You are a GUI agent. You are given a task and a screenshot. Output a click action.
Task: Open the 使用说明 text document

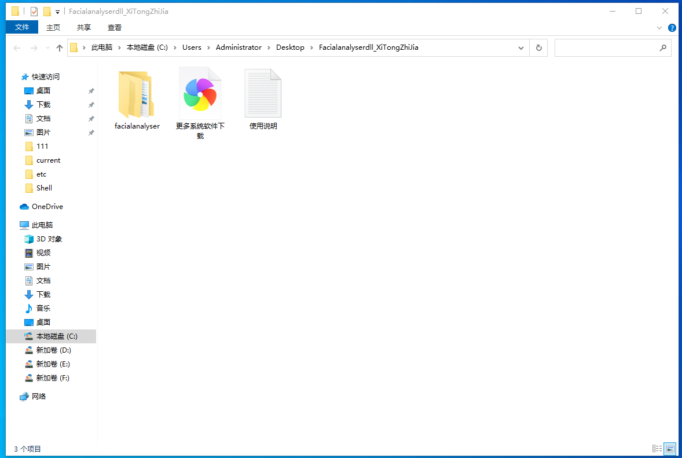point(263,100)
